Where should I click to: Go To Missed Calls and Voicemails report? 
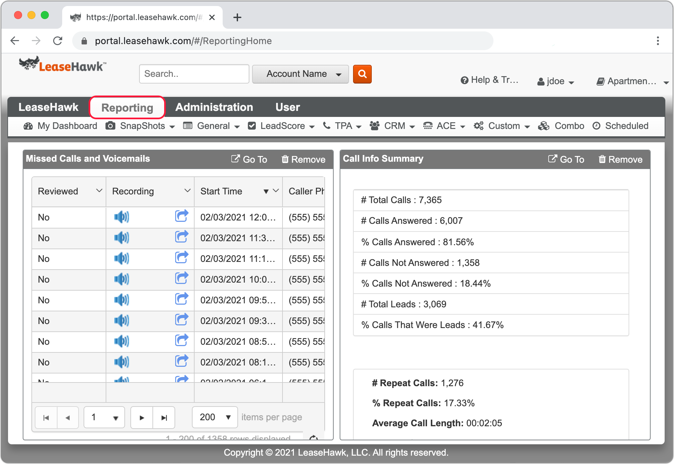[249, 159]
